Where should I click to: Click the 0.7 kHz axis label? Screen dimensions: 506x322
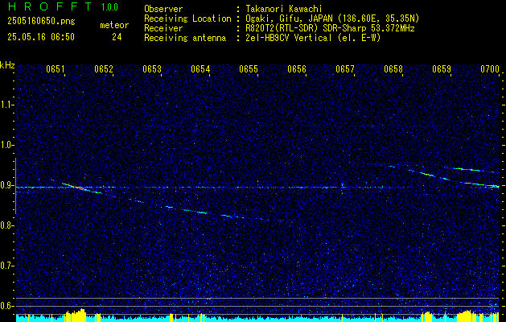coord(6,266)
